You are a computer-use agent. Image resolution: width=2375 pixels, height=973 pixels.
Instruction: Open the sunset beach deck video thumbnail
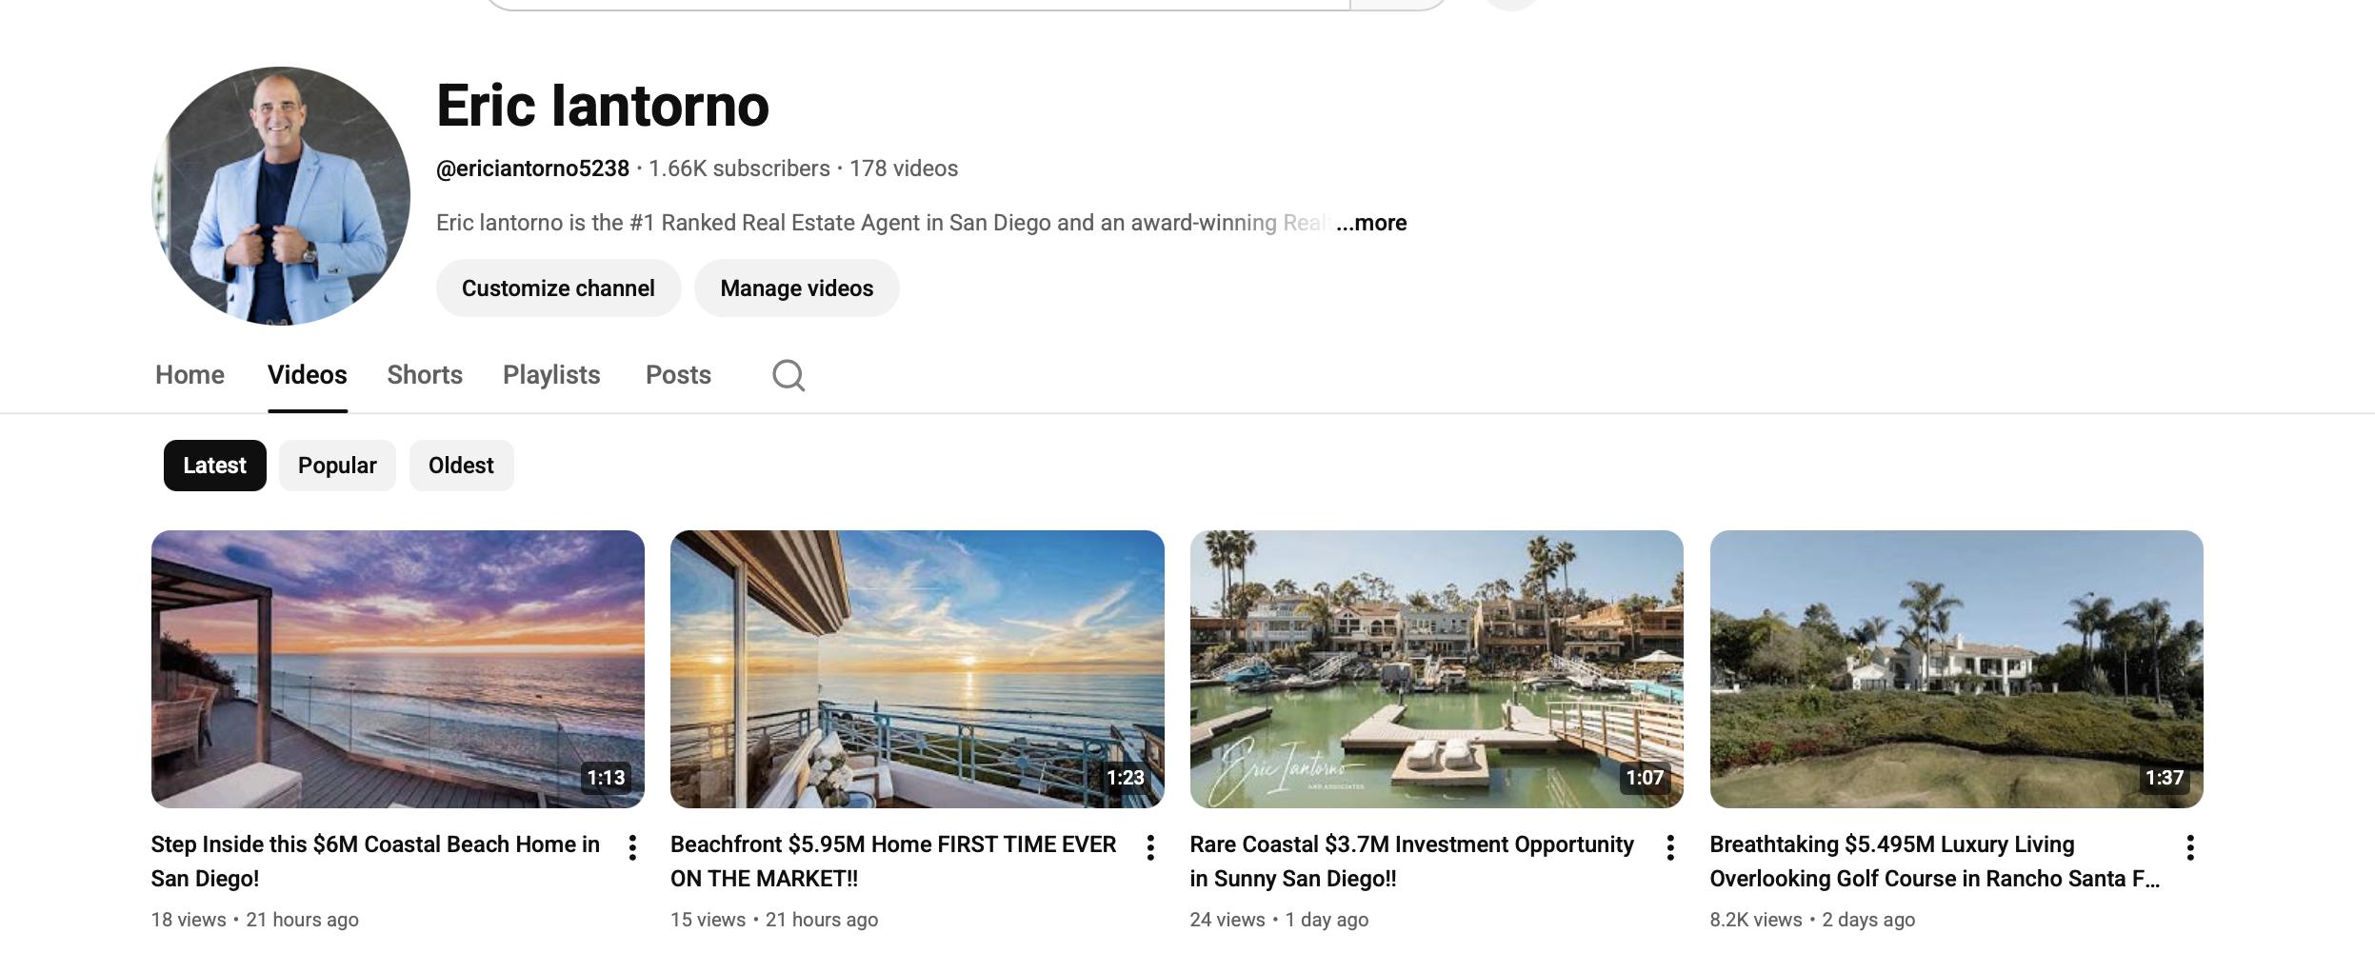(397, 668)
